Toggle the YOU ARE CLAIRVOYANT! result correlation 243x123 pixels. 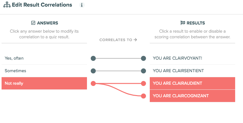point(192,58)
